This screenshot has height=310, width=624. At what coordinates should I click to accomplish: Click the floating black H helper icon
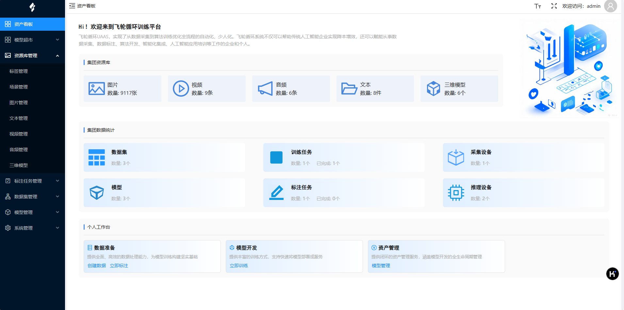[612, 274]
